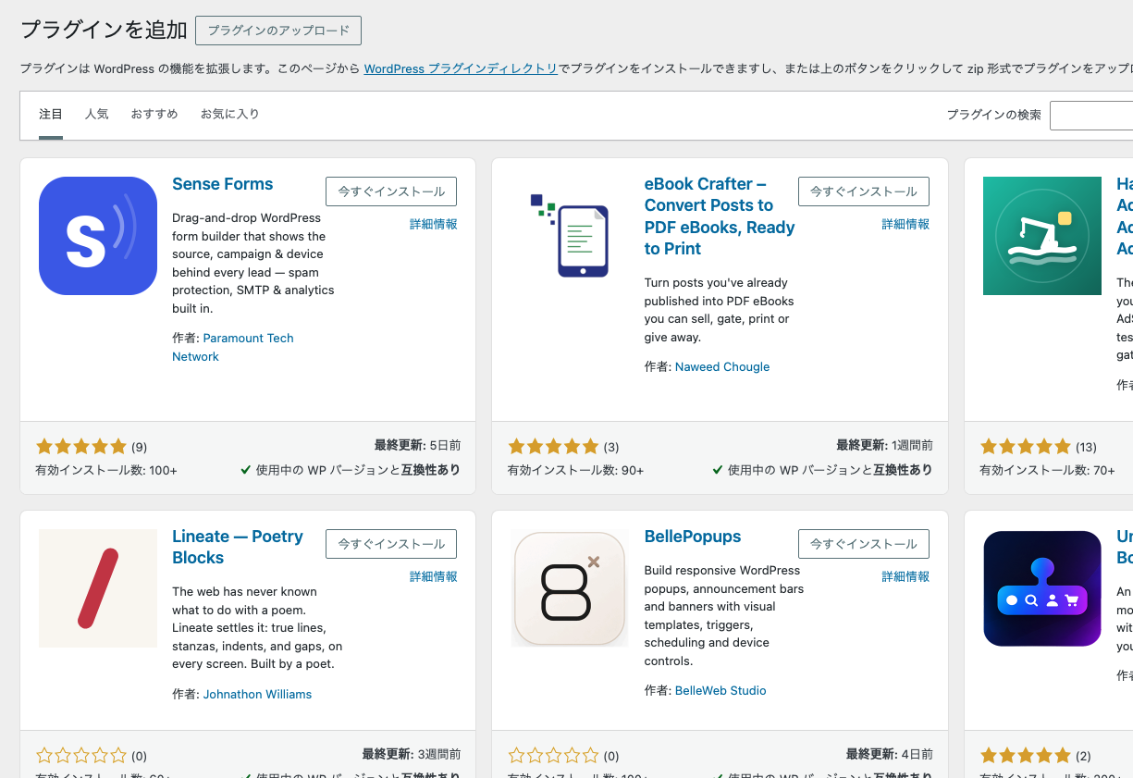
Task: Click the eBook Crafter plugin icon
Action: 570,236
